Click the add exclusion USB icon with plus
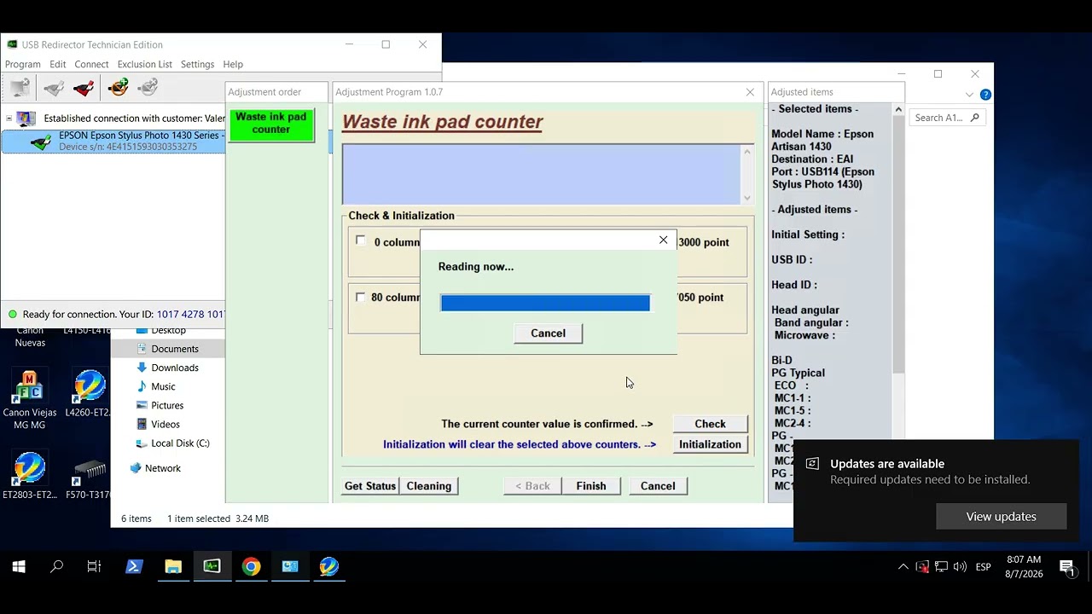Screen dimensions: 1092x614 click(119, 87)
